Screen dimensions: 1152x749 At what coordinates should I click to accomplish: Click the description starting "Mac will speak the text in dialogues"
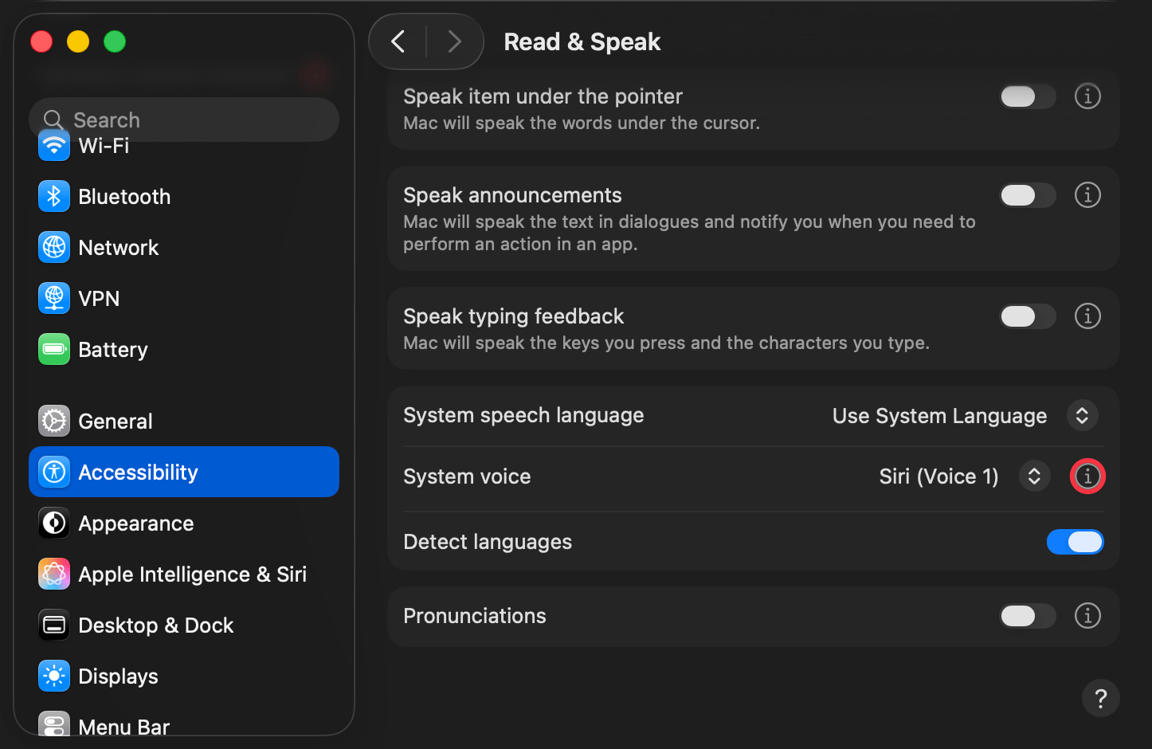coord(689,233)
